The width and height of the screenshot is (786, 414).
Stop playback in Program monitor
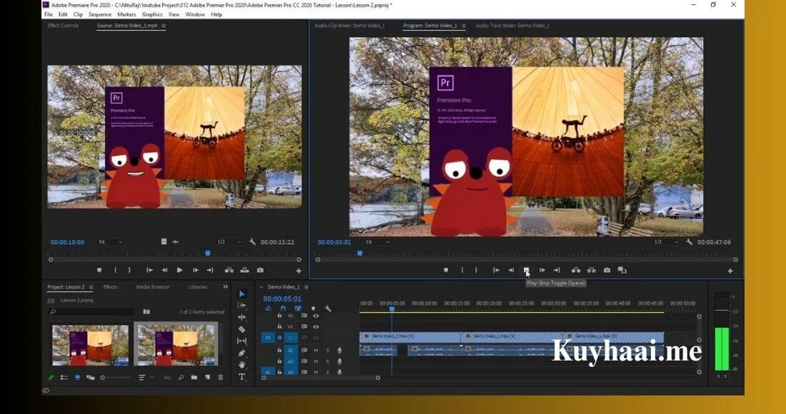point(527,271)
